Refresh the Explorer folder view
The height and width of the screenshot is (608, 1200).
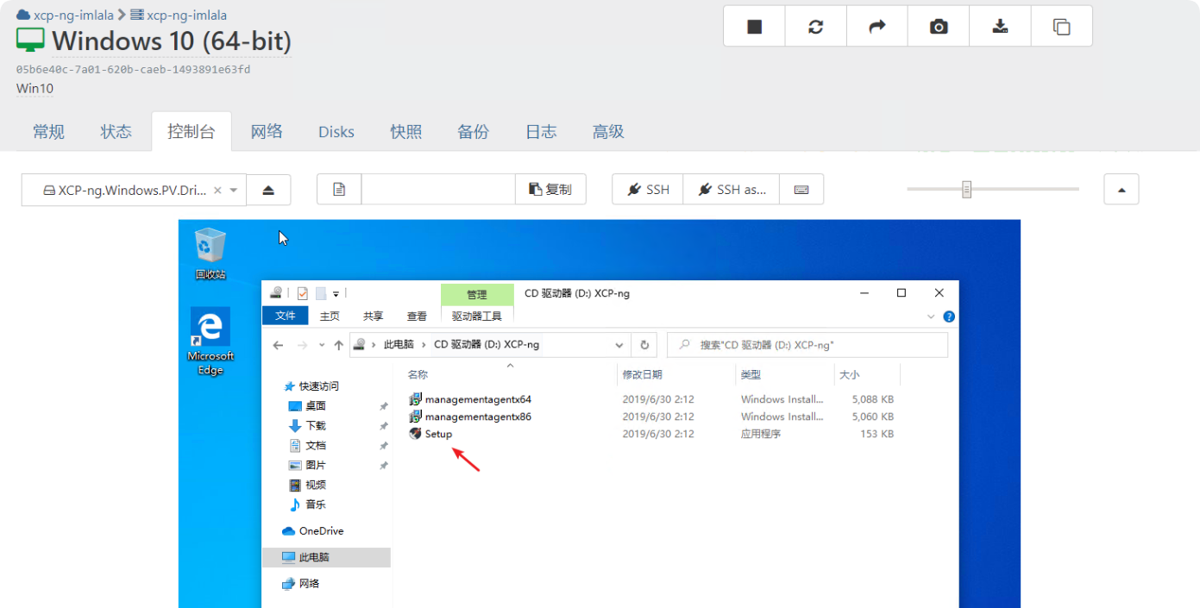pos(644,345)
